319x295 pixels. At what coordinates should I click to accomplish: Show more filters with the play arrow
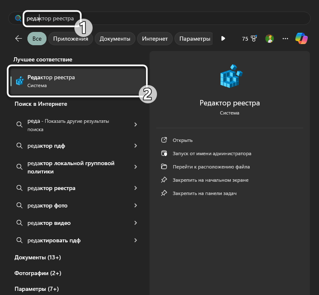223,39
